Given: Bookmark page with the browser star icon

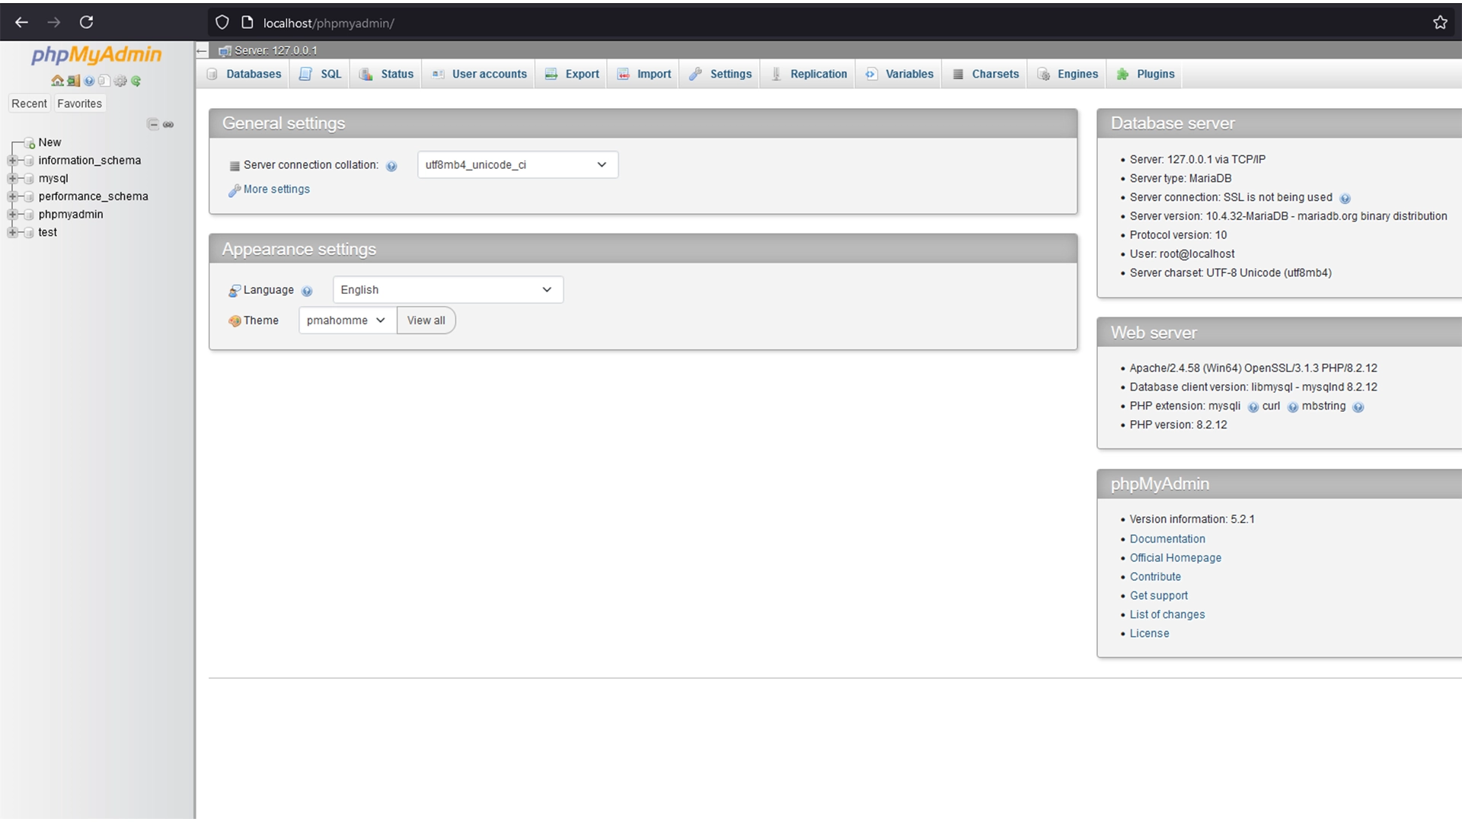Looking at the screenshot, I should pos(1440,22).
